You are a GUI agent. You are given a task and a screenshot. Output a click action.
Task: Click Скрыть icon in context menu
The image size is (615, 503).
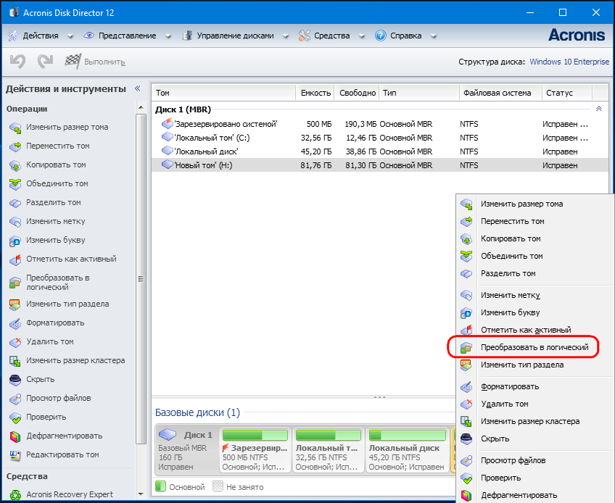tap(467, 438)
